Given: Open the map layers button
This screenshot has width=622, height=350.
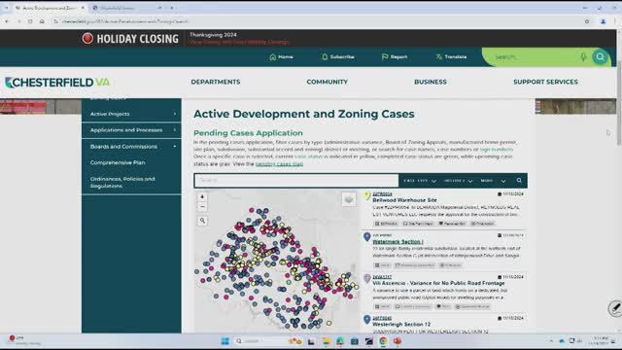Looking at the screenshot, I should coord(349,199).
